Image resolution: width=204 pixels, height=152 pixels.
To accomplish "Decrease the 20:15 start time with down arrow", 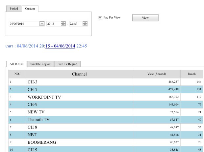I will pyautogui.click(x=63, y=25).
